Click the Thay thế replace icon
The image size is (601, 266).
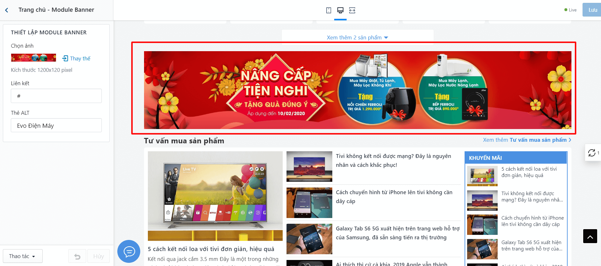pyautogui.click(x=65, y=58)
